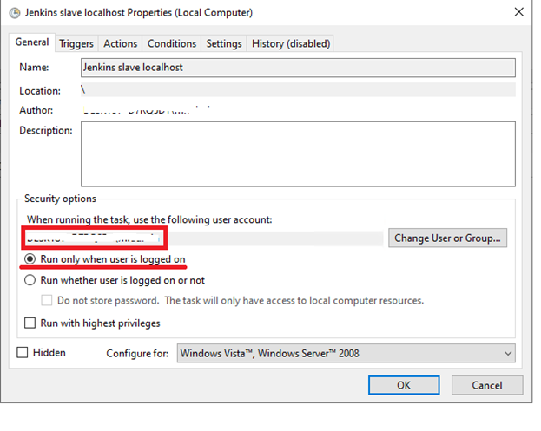Click the user account field under Security options
Viewport: 541px width, 431px height.
tap(203, 238)
